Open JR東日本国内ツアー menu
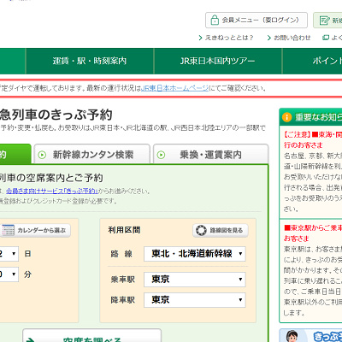This screenshot has width=342, height=342. tap(218, 61)
